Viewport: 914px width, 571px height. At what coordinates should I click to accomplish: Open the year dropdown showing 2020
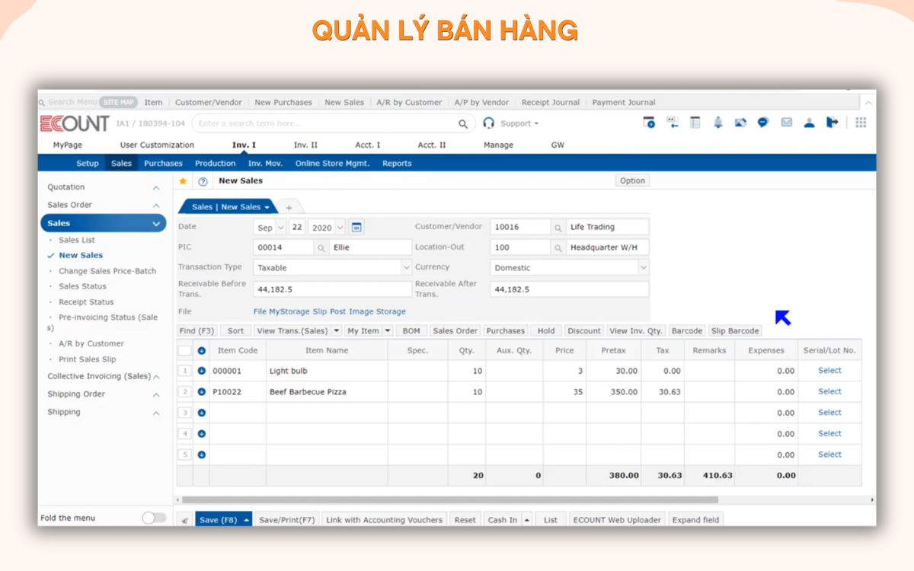click(327, 227)
